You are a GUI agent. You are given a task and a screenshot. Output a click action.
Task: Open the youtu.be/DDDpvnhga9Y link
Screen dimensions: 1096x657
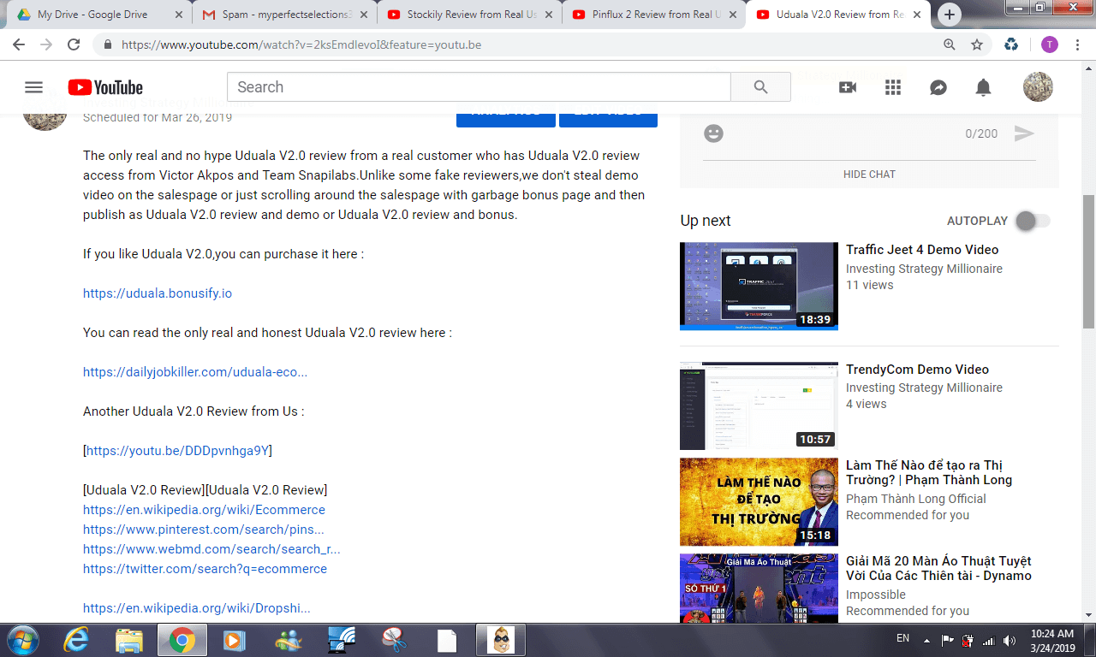(178, 451)
